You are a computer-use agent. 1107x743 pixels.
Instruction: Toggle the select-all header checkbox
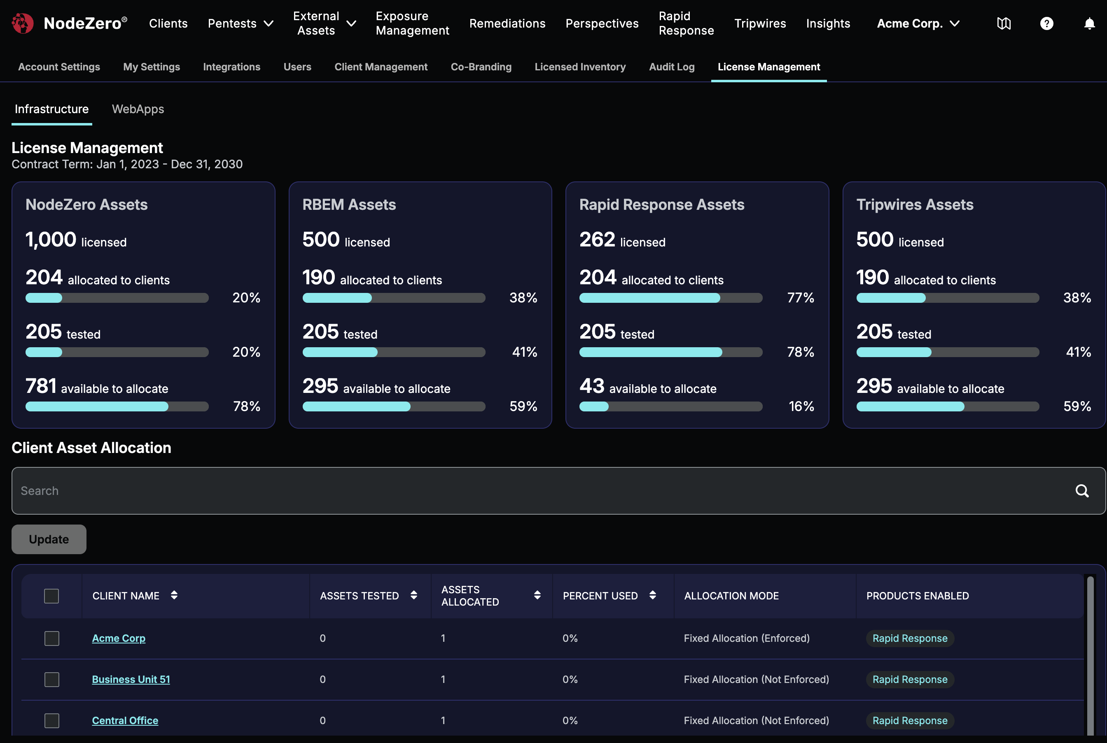pyautogui.click(x=51, y=596)
